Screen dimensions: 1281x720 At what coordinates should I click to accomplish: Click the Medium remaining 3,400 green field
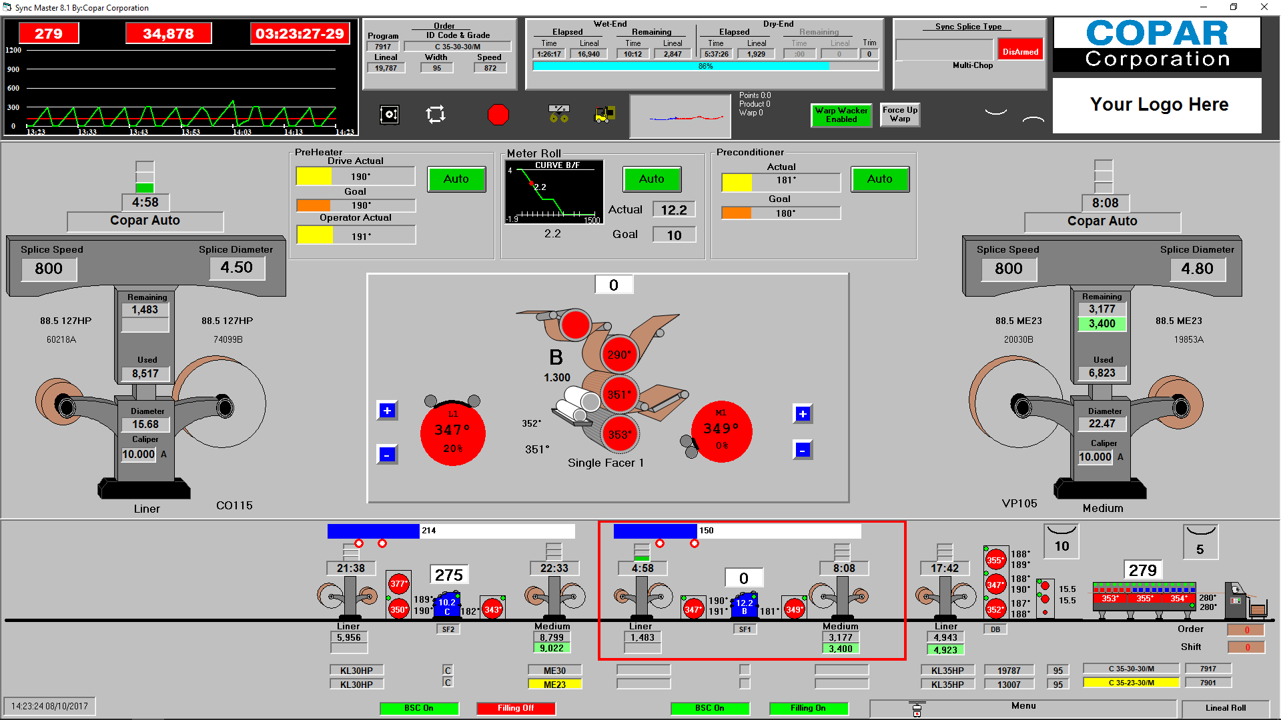coord(1102,324)
